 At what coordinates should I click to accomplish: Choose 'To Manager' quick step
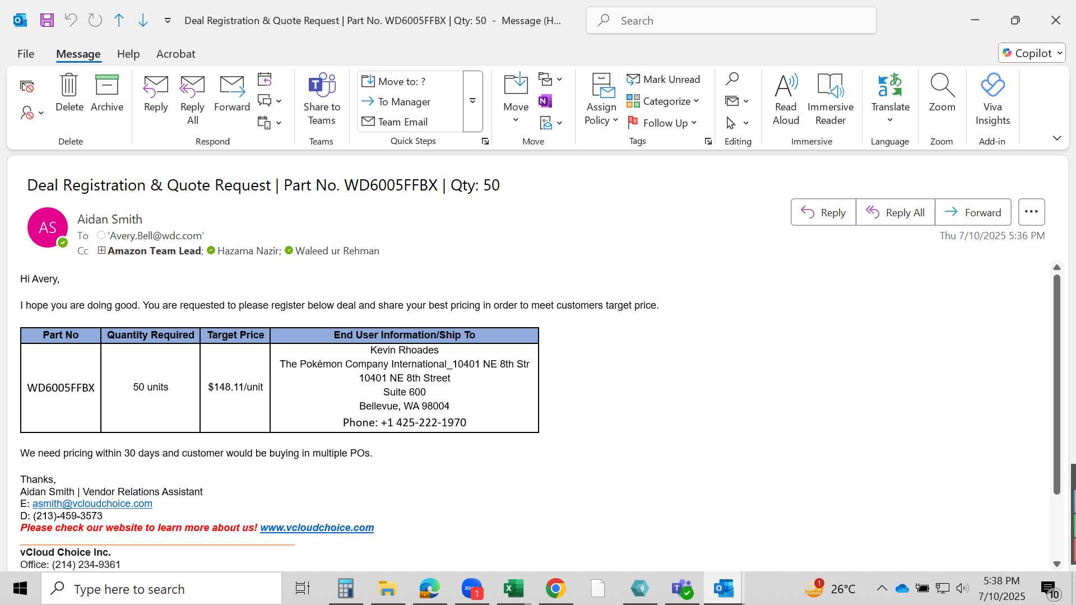(411, 101)
